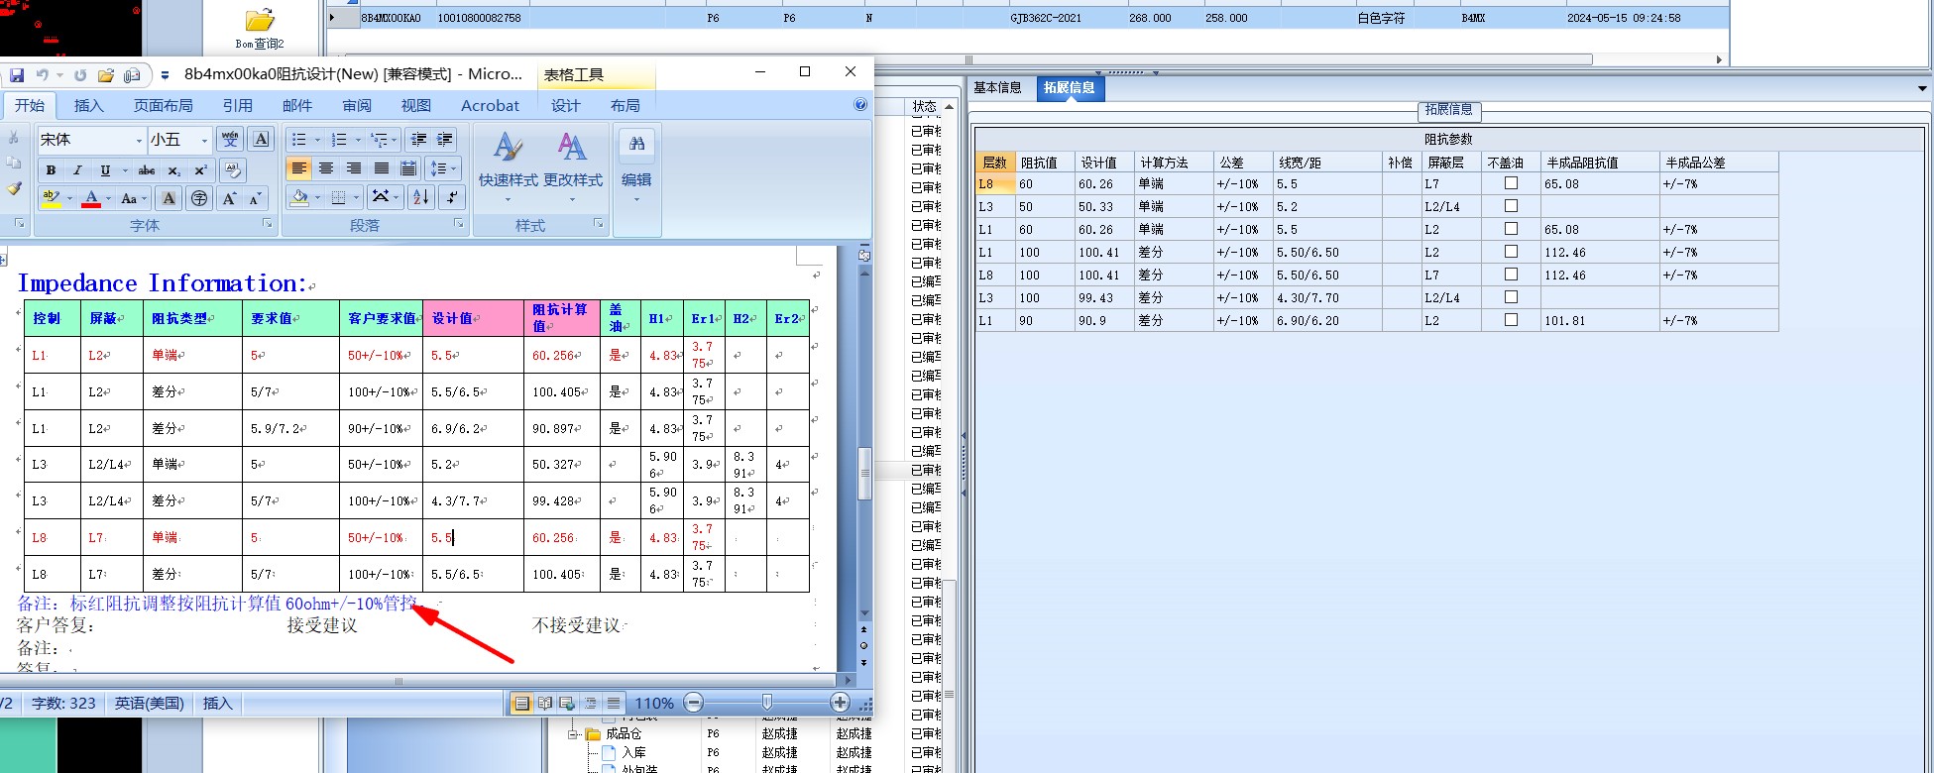Expand the 字体 font dialog launcher
The image size is (1934, 773).
[x=268, y=225]
